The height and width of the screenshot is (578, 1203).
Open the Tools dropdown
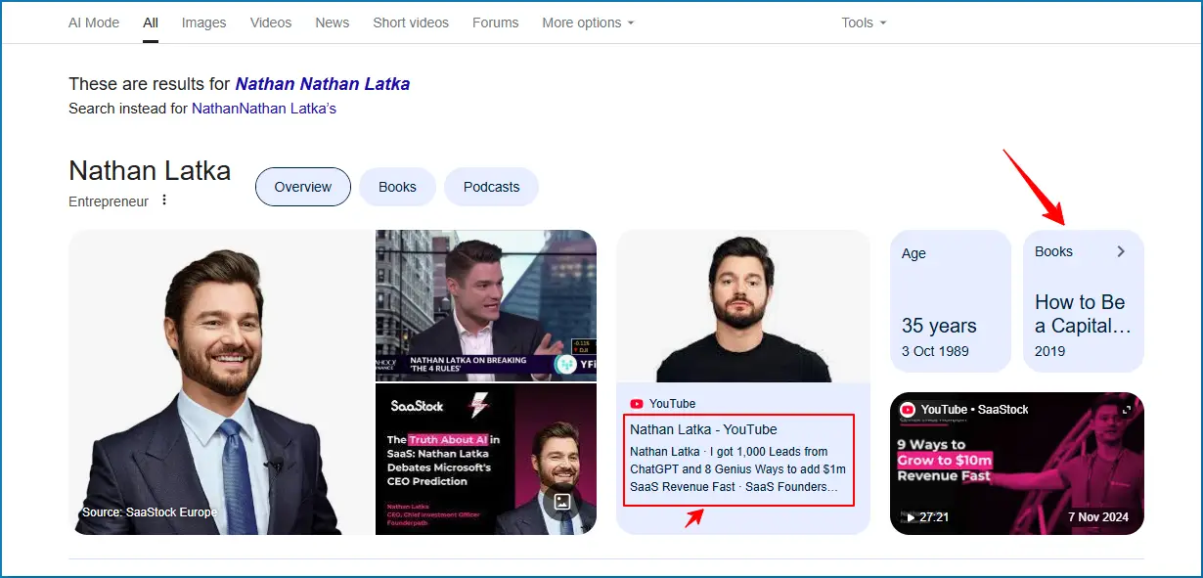coord(863,22)
